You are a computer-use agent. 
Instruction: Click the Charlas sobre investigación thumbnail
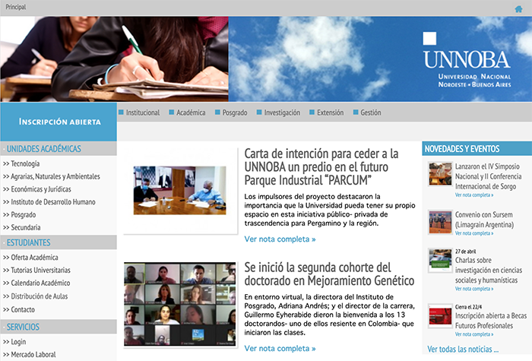tap(440, 260)
